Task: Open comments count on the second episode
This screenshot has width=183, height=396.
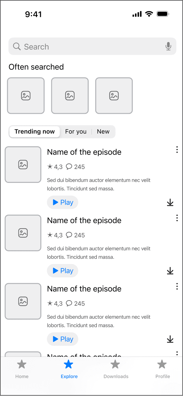Action: (x=75, y=235)
